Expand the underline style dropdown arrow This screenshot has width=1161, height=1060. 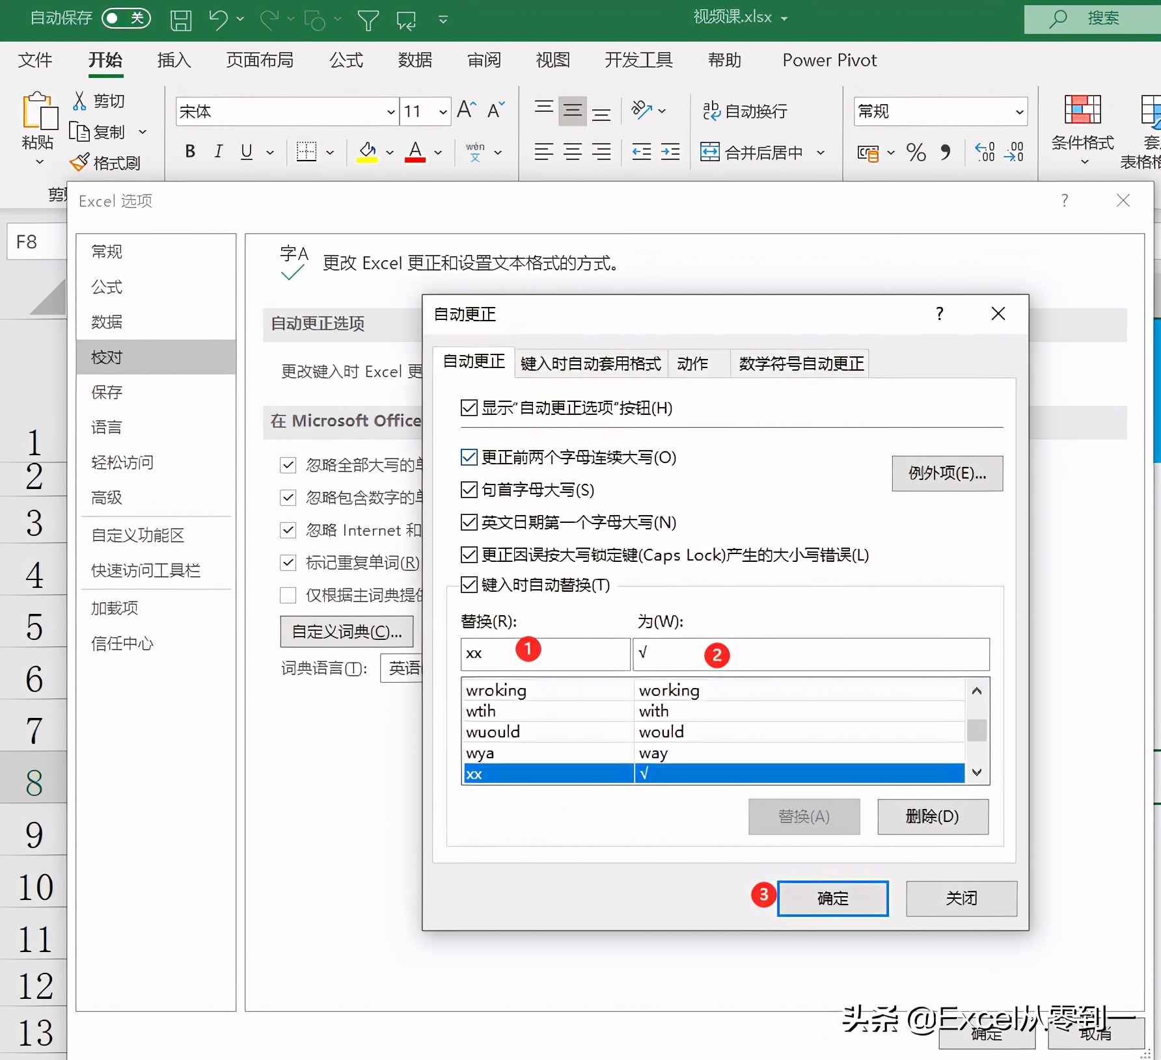click(x=270, y=153)
